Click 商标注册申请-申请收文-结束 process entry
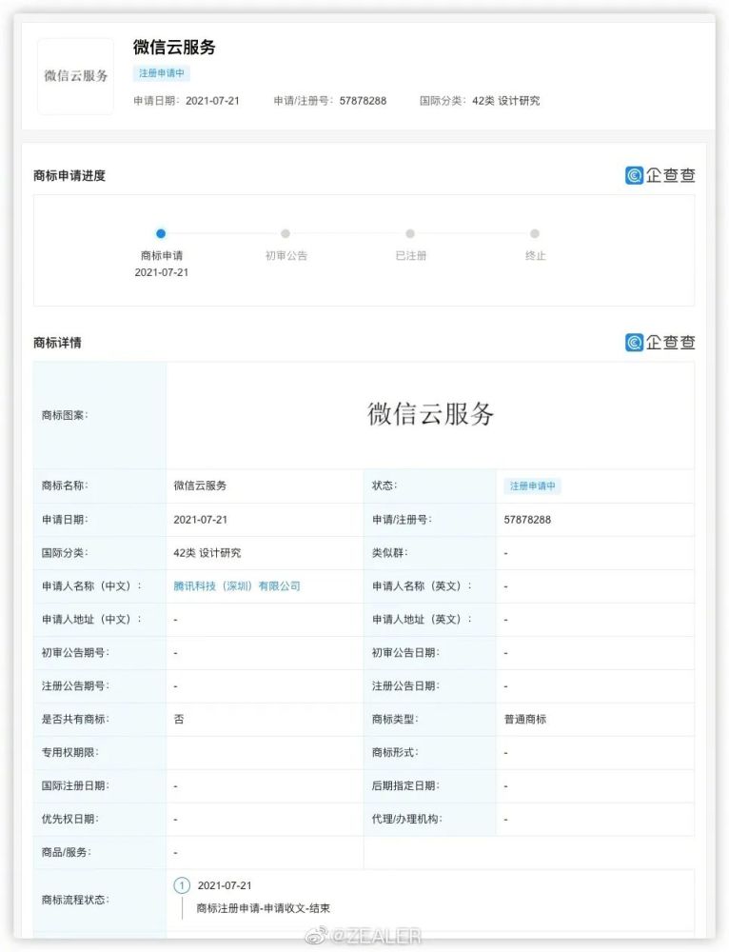 point(264,908)
